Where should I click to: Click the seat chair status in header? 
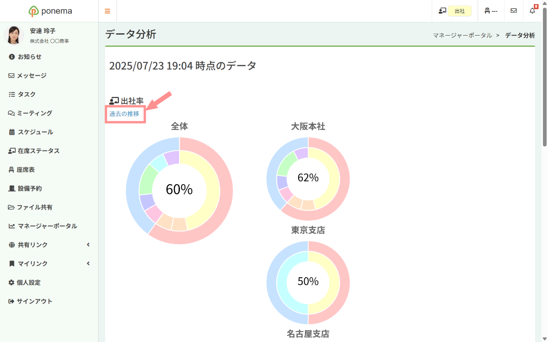click(491, 11)
